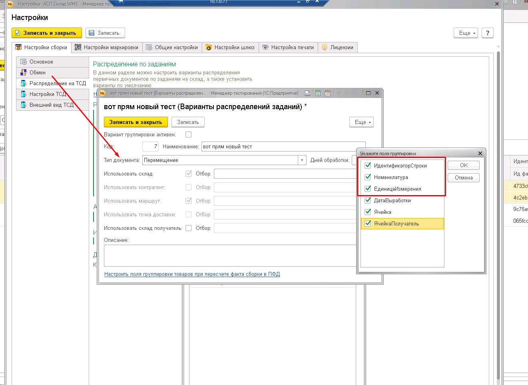Image resolution: width=528 pixels, height=385 pixels.
Task: Click the Отбор field for Использовать склад
Action: [285, 174]
